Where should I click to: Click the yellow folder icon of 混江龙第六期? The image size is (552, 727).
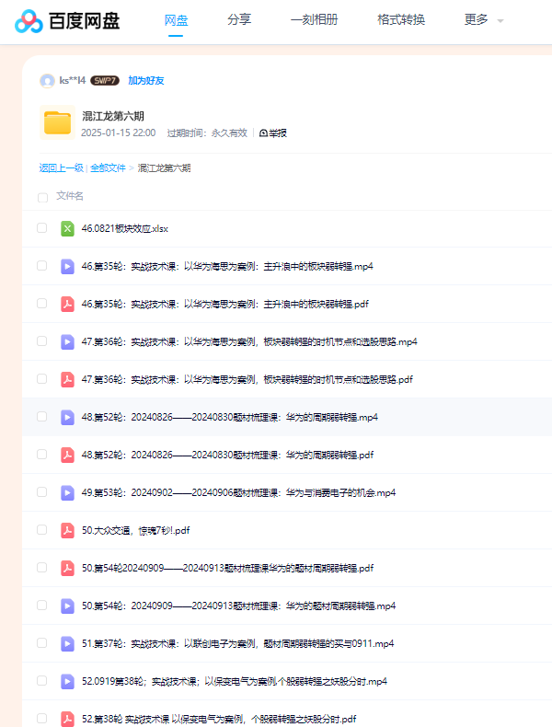[x=57, y=122]
